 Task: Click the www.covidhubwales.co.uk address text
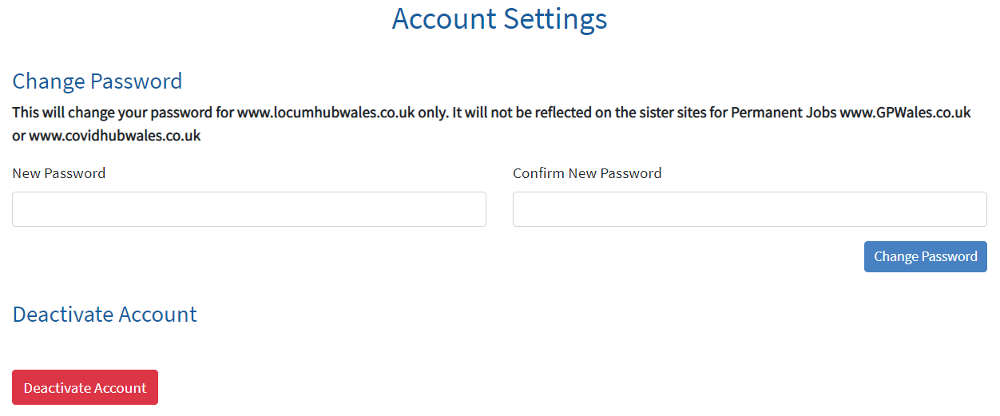[115, 136]
